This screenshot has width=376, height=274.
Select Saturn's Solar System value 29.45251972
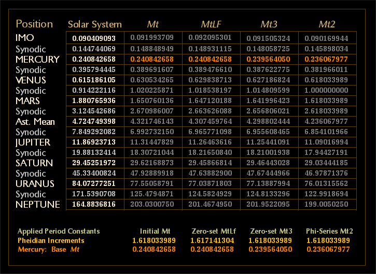94,163
